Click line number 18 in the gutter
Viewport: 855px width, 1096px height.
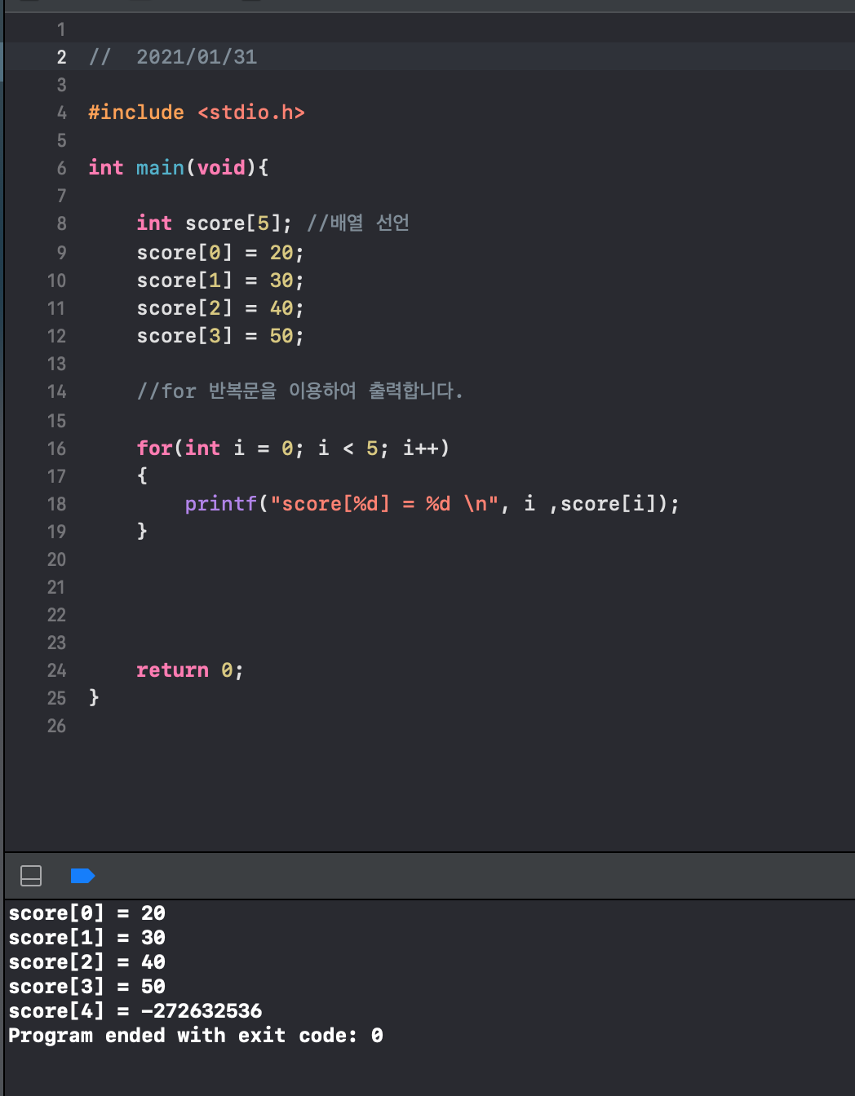coord(56,504)
